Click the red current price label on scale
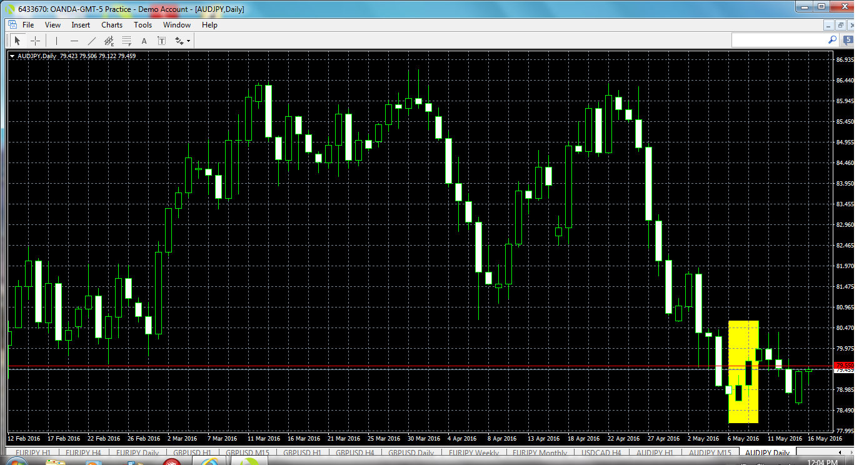This screenshot has height=465, width=864. [844, 365]
